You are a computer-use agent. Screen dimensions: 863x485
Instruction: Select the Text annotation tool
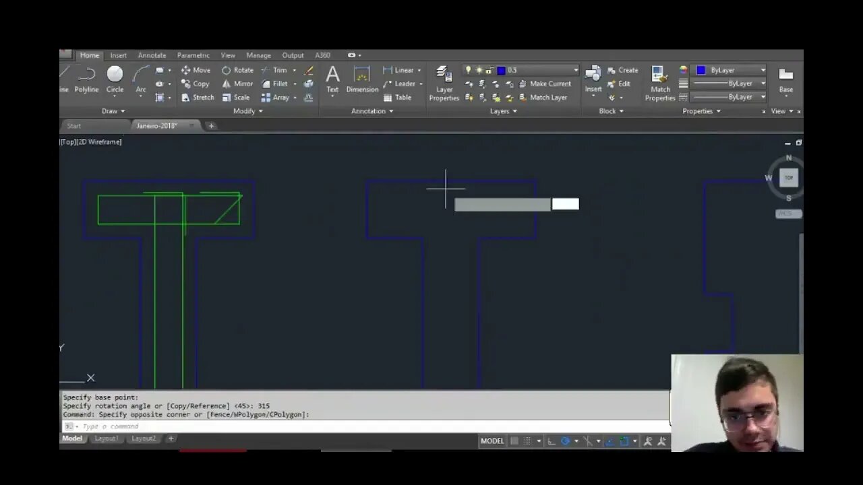(332, 79)
